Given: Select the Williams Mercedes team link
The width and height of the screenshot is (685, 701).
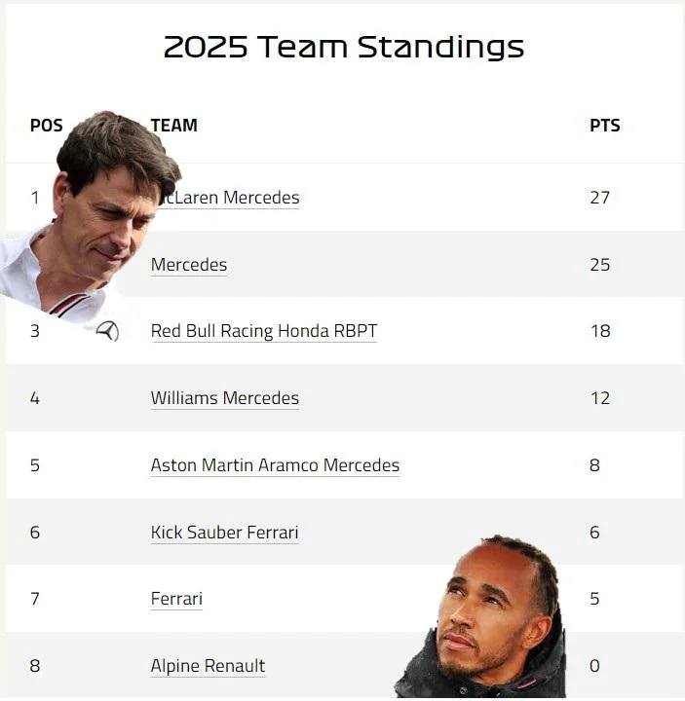Looking at the screenshot, I should pyautogui.click(x=225, y=398).
